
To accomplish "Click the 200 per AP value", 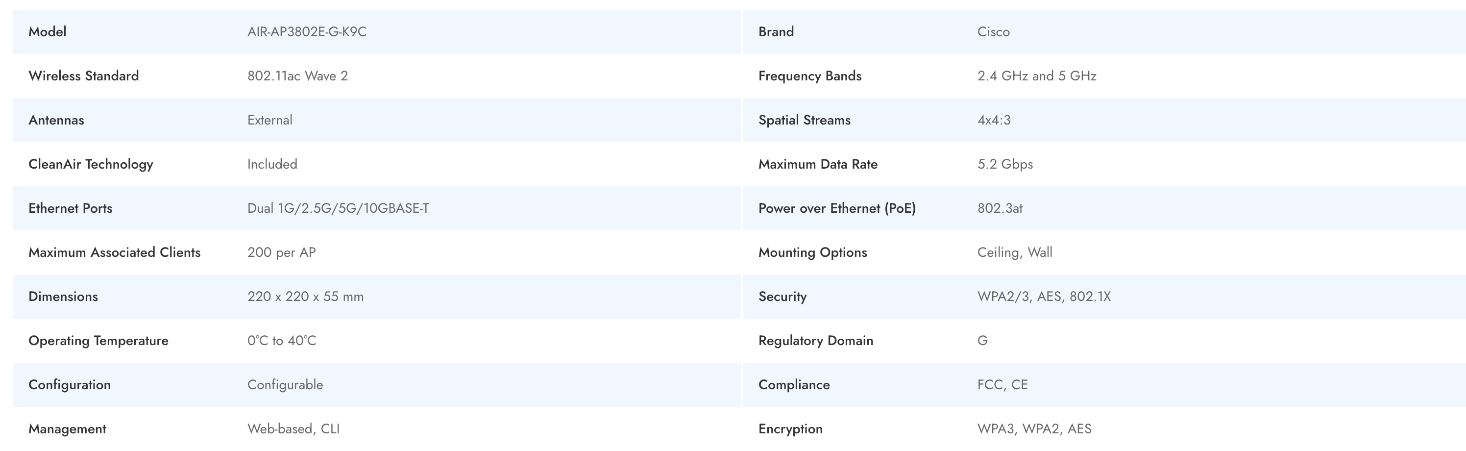I will coord(281,252).
